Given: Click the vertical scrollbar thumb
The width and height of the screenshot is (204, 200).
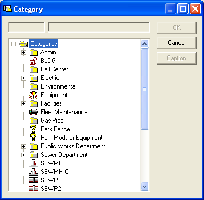Looking at the screenshot, I should (145, 89).
